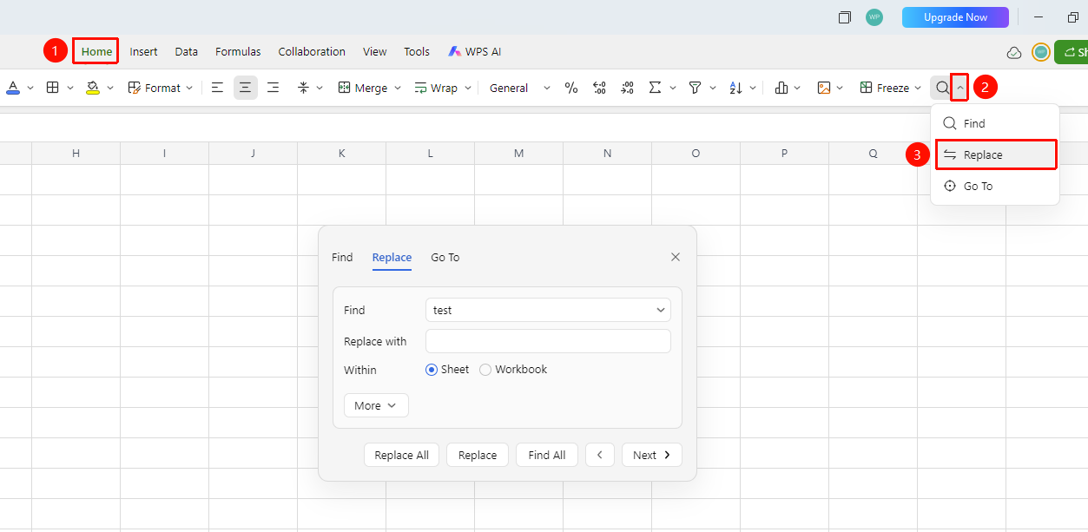Apply percent number style
Screen dimensions: 1088x532
point(571,88)
